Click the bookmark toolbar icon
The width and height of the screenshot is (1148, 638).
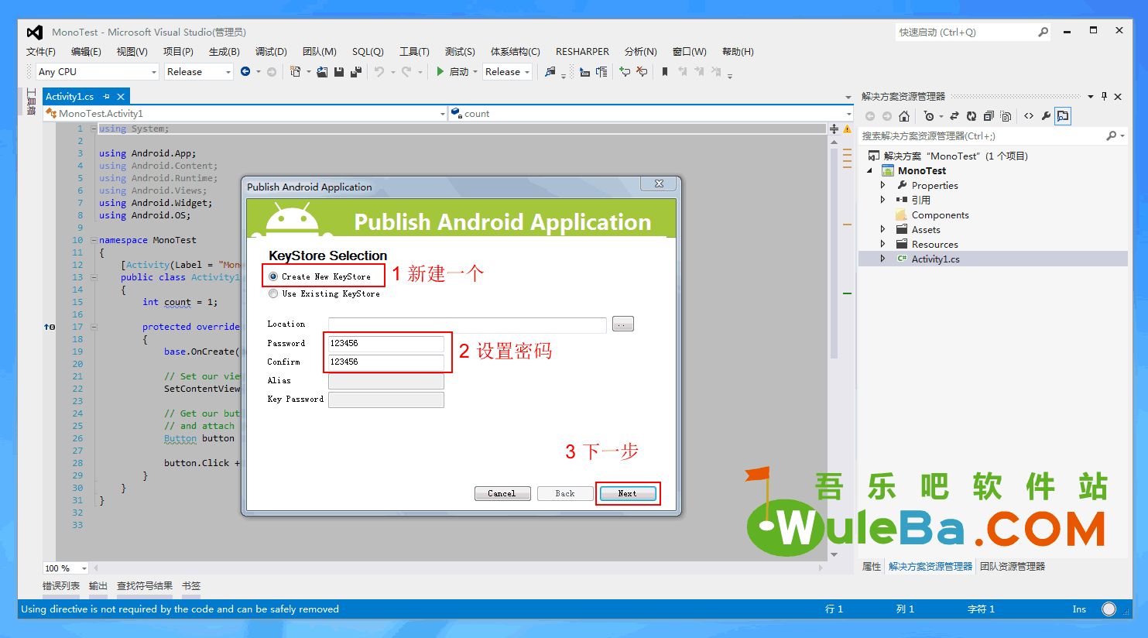(664, 72)
